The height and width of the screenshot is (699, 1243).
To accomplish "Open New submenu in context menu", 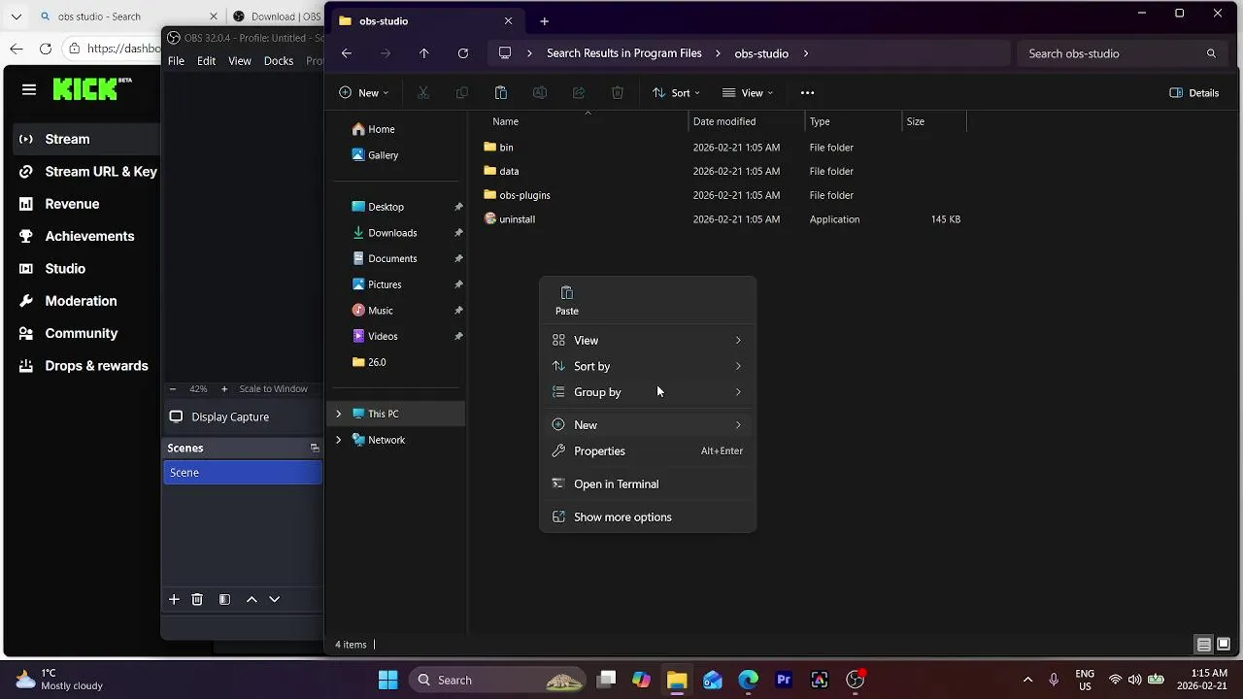I will [648, 425].
